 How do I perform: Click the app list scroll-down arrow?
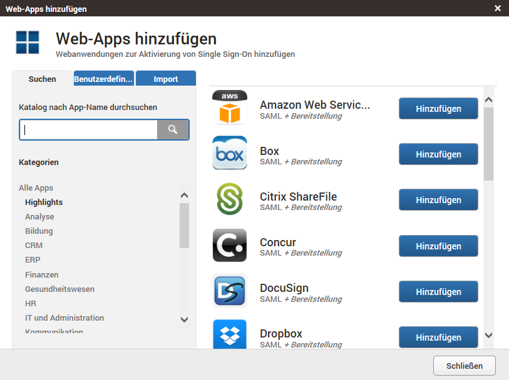click(488, 335)
